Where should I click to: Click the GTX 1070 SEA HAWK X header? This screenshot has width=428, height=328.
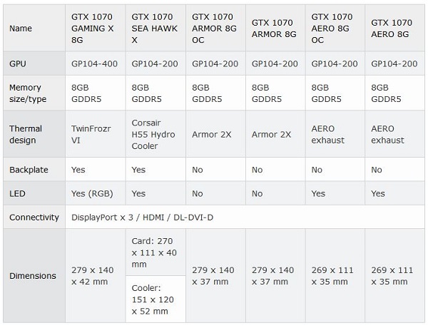coord(153,29)
